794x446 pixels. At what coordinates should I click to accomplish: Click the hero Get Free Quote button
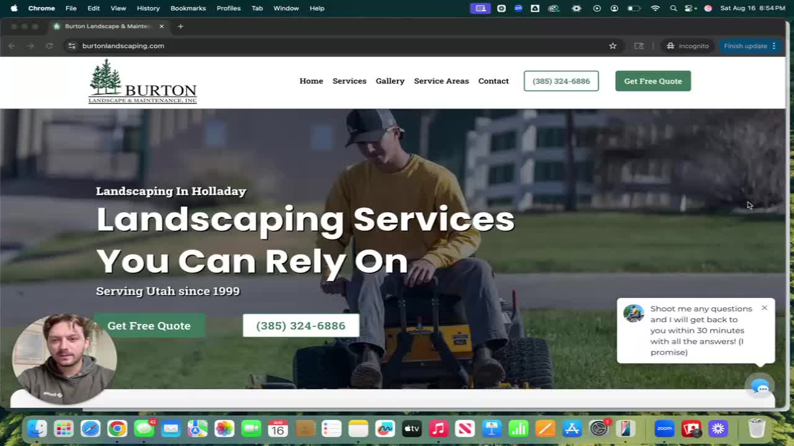tap(149, 326)
